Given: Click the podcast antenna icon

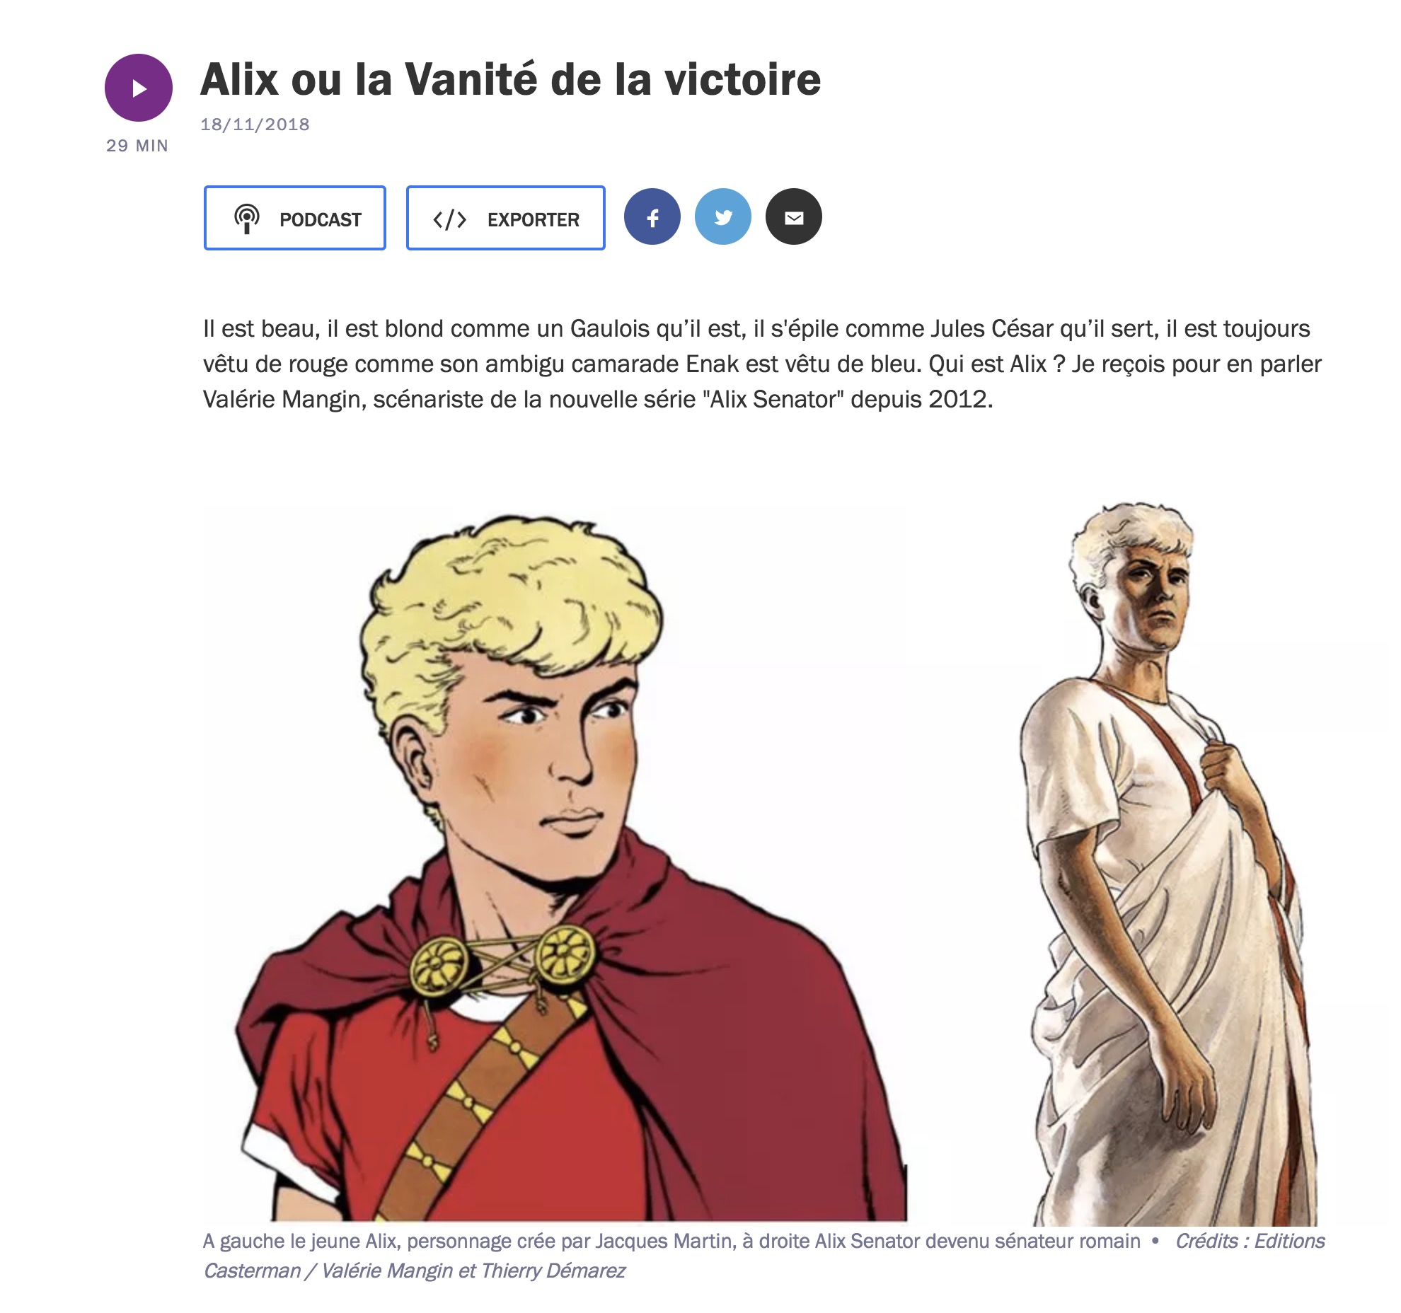Looking at the screenshot, I should pos(247,219).
